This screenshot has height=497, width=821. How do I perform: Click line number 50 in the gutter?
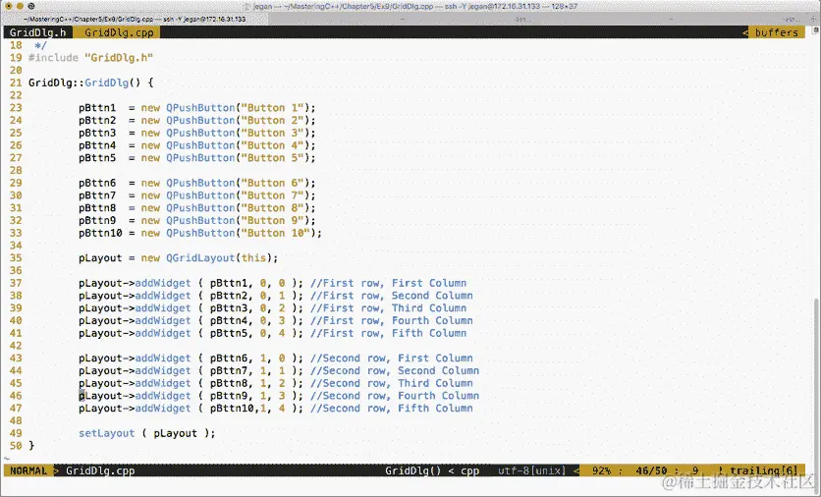(x=16, y=446)
